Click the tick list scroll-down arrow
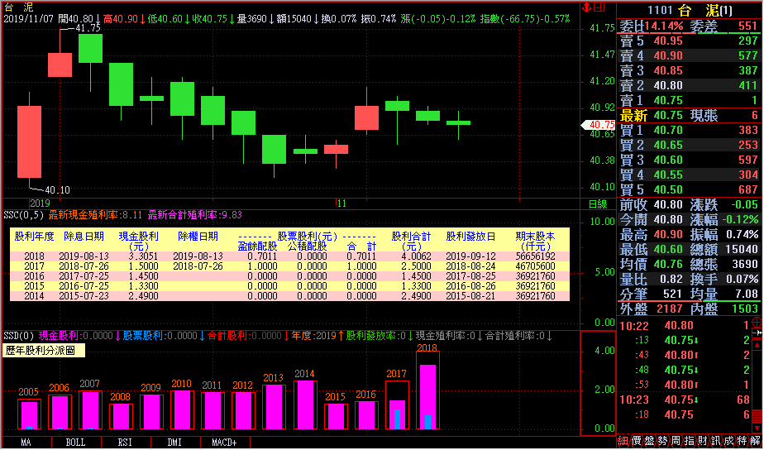Viewport: 764px width, 450px height. point(757,428)
